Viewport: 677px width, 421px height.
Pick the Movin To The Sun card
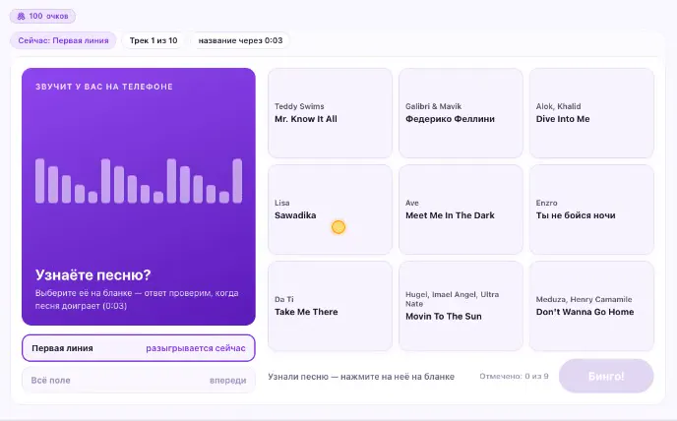click(461, 306)
